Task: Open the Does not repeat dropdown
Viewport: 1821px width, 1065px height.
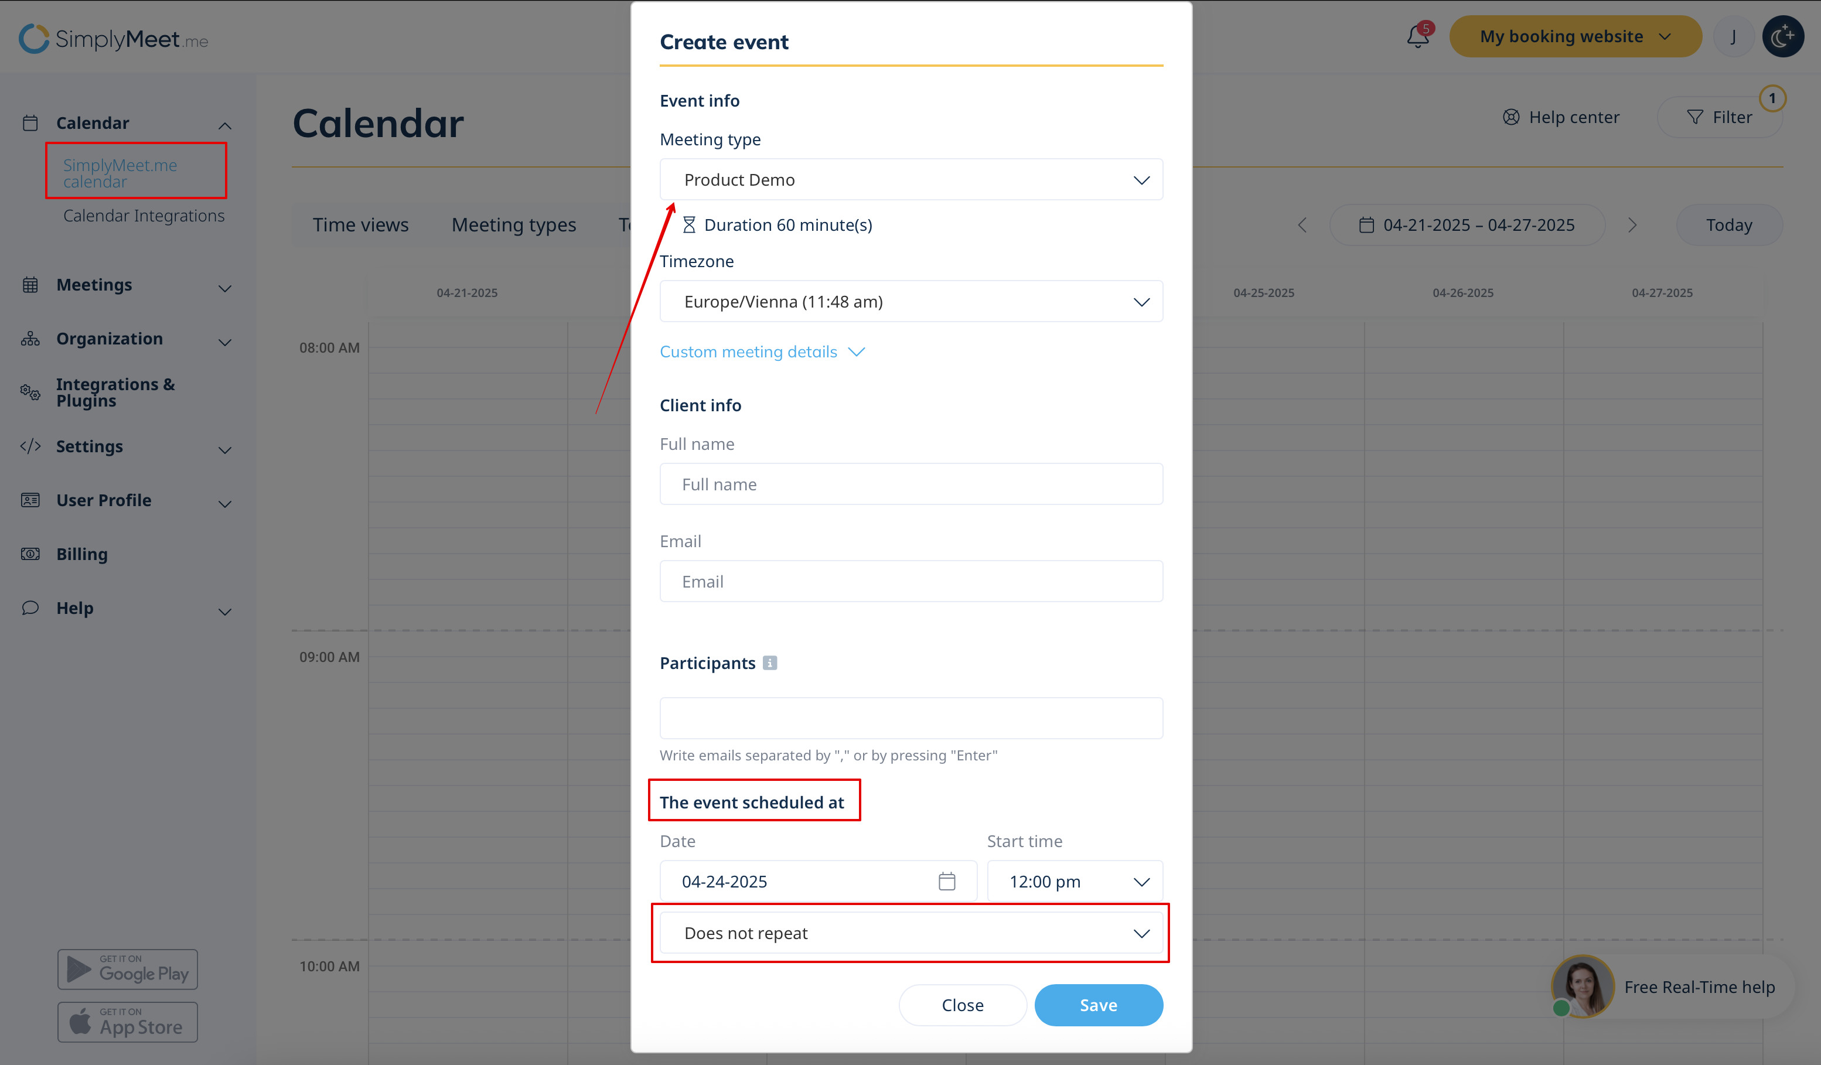Action: pyautogui.click(x=910, y=934)
